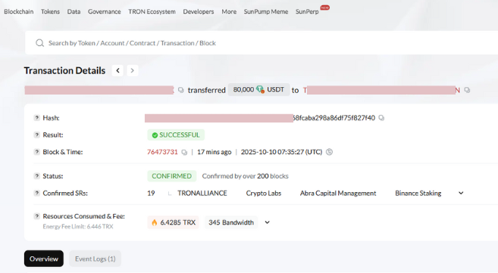The width and height of the screenshot is (498, 273).
Task: Go to next transaction arrow
Action: (x=133, y=70)
